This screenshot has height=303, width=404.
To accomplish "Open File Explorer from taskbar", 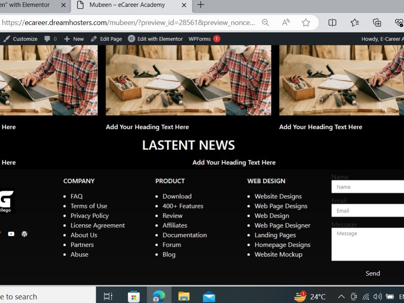I will click(184, 297).
